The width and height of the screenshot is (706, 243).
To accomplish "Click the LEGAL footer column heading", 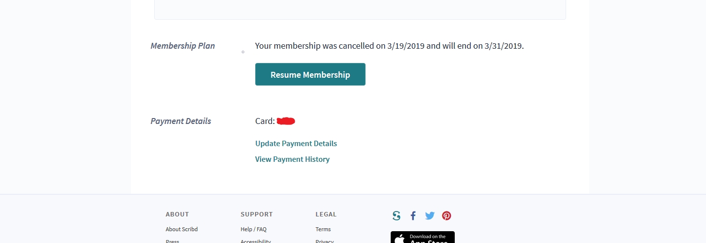I will click(x=326, y=214).
